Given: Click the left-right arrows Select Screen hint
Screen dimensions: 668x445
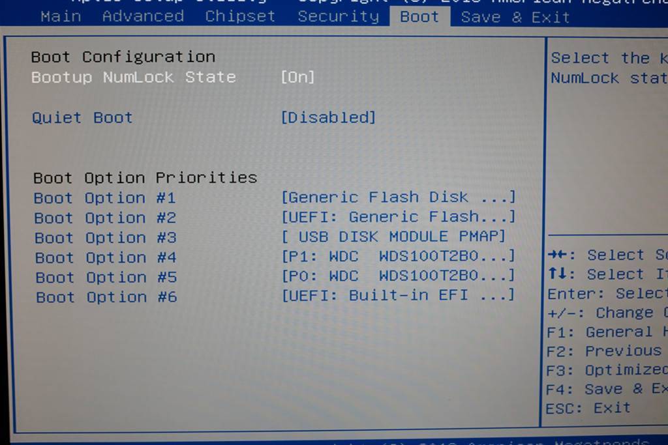Looking at the screenshot, I should 607,255.
